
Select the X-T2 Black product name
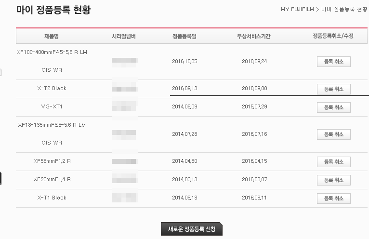(52, 89)
